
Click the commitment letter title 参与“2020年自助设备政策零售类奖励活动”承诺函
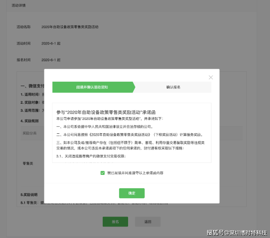click(x=106, y=112)
